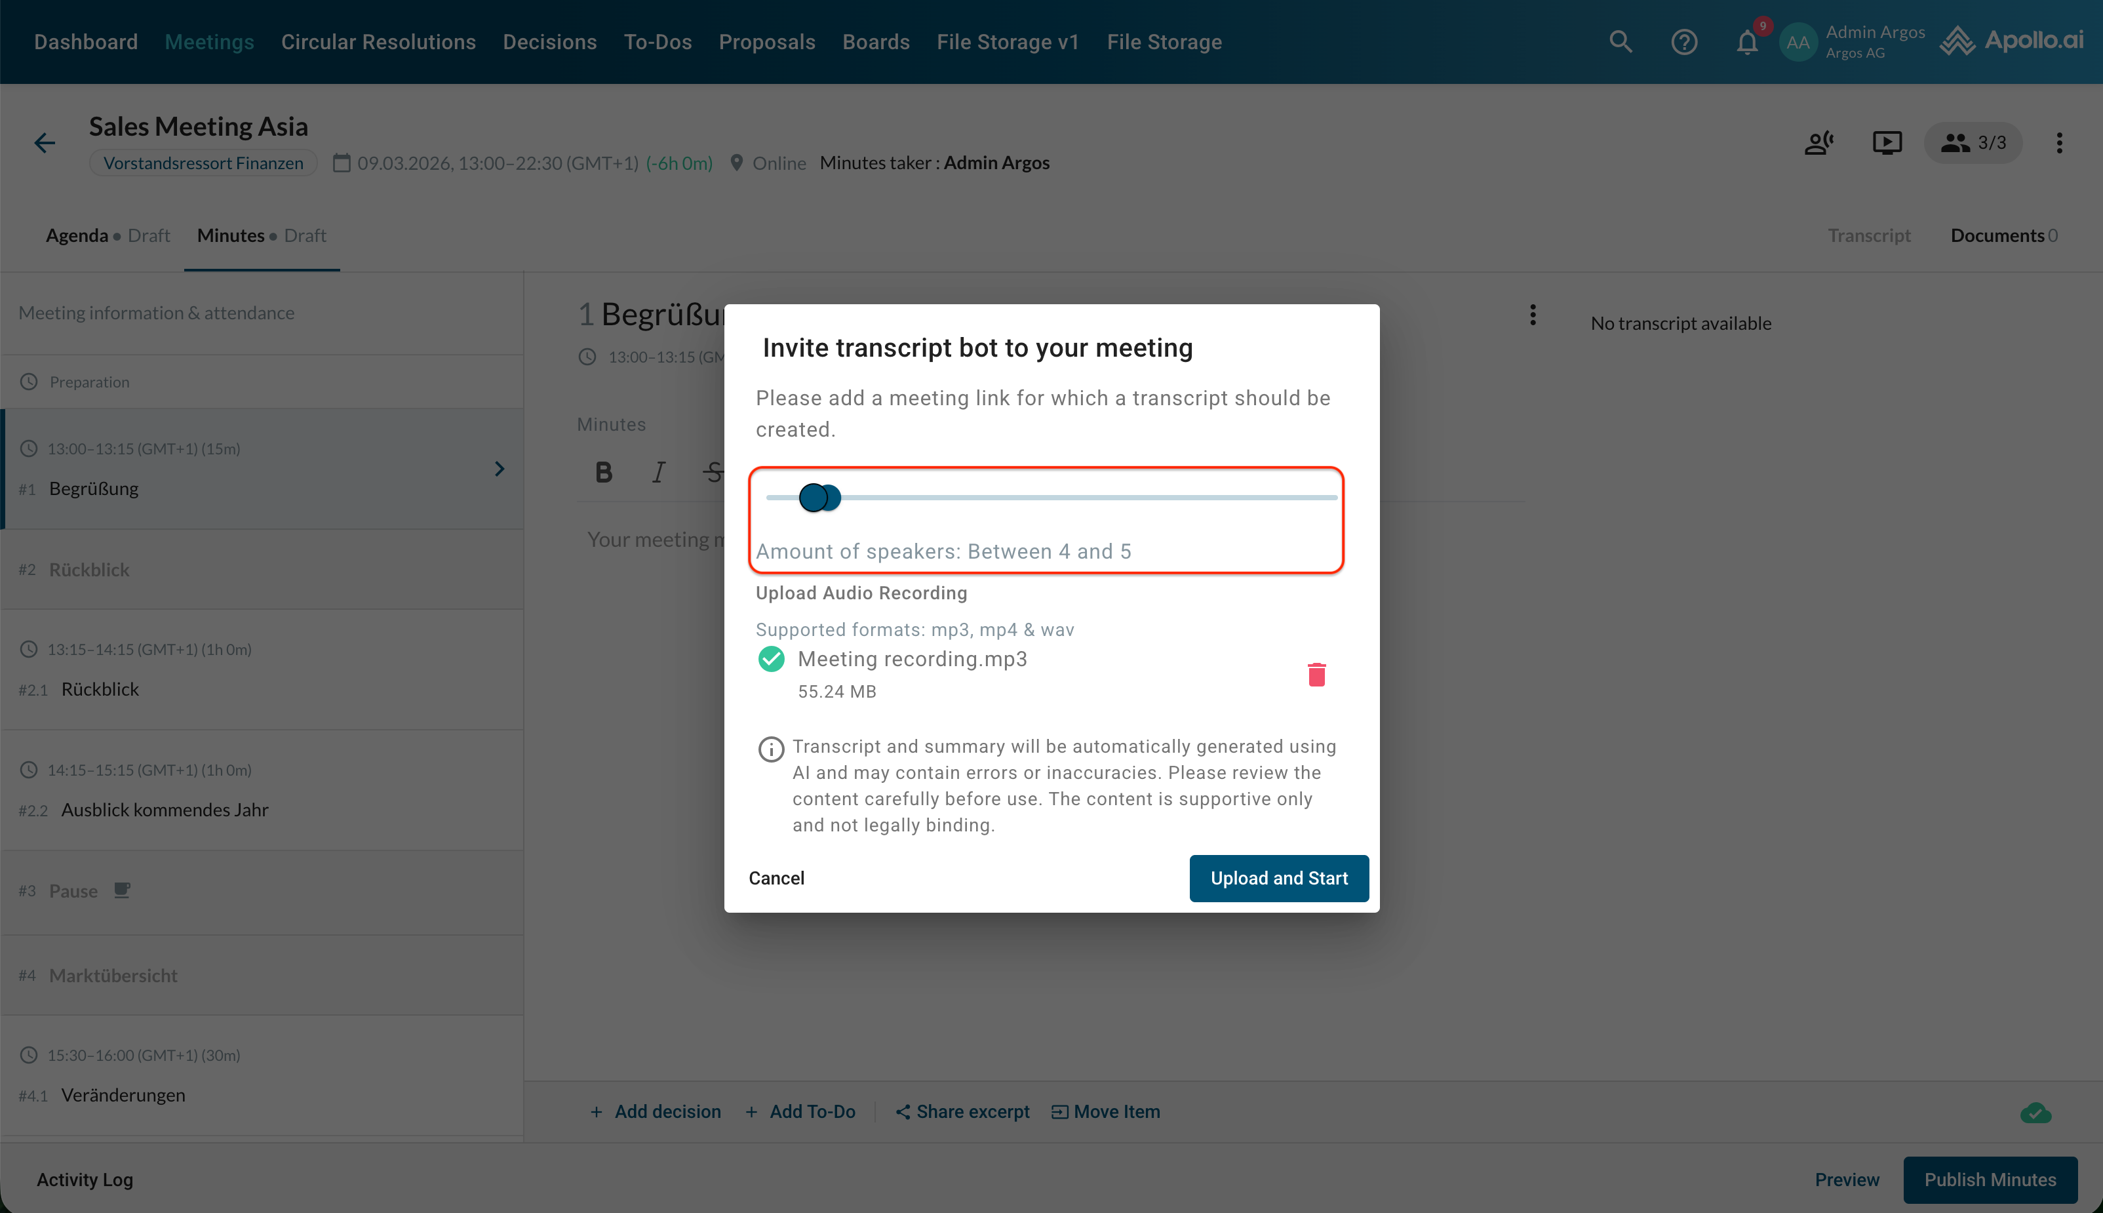Open the help question mark icon

pyautogui.click(x=1683, y=42)
